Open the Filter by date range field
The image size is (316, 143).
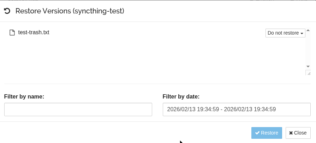click(237, 109)
